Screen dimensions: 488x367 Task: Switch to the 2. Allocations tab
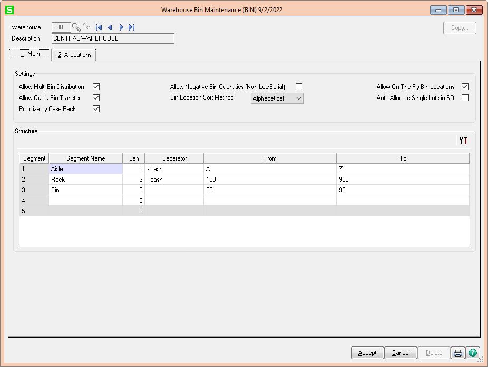click(74, 55)
